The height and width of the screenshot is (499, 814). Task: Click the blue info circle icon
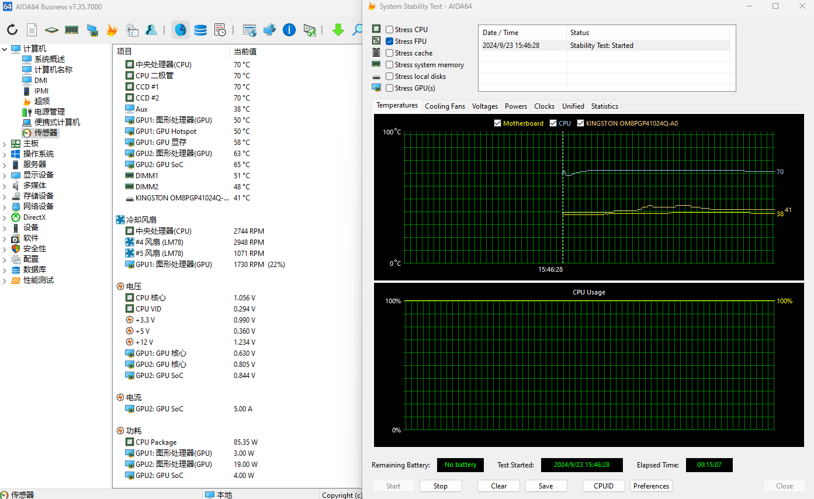coord(289,30)
